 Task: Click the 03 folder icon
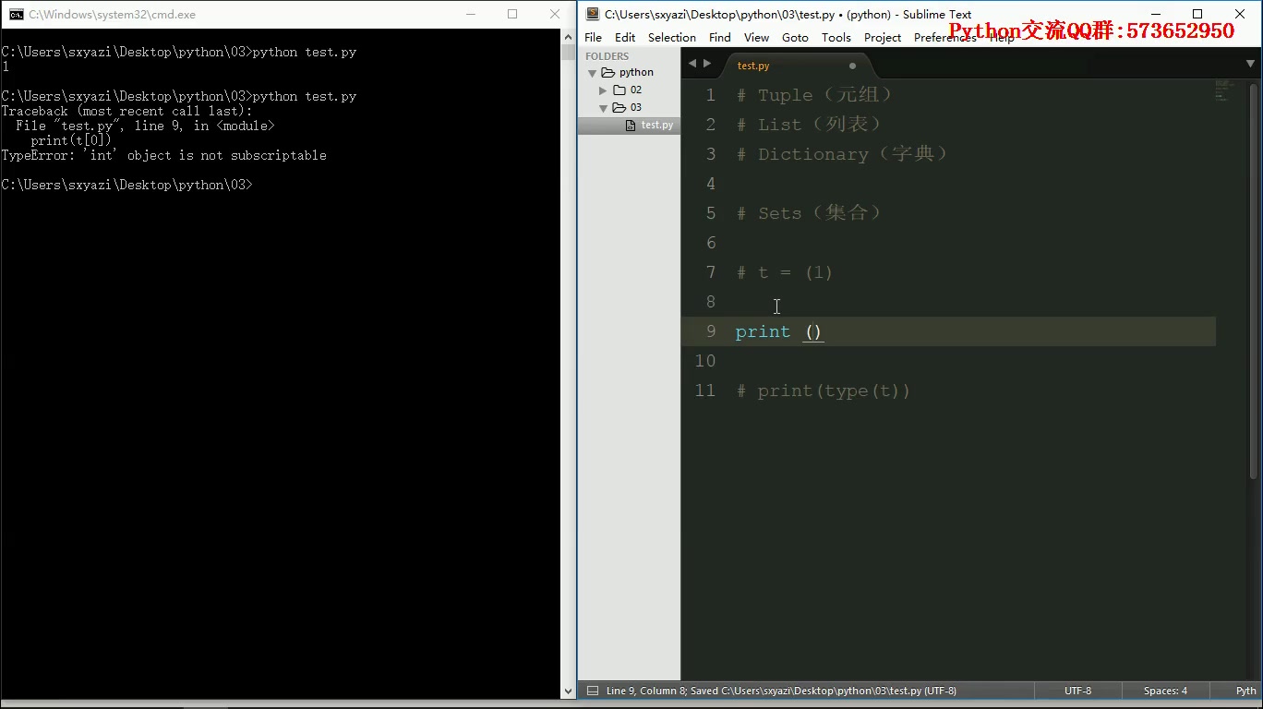(619, 107)
